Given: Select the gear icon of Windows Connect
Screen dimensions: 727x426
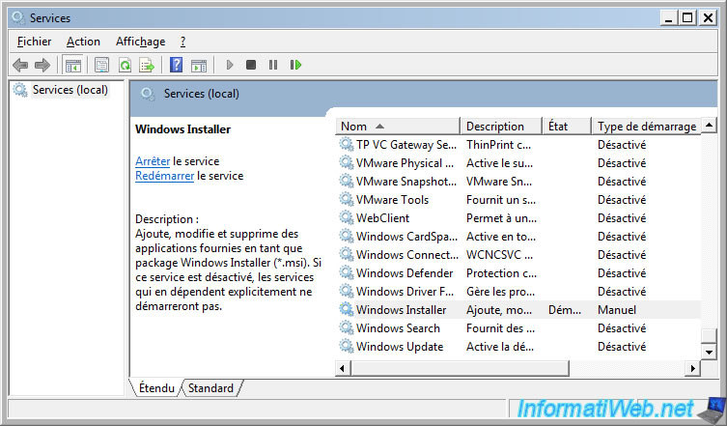Looking at the screenshot, I should click(x=346, y=254).
